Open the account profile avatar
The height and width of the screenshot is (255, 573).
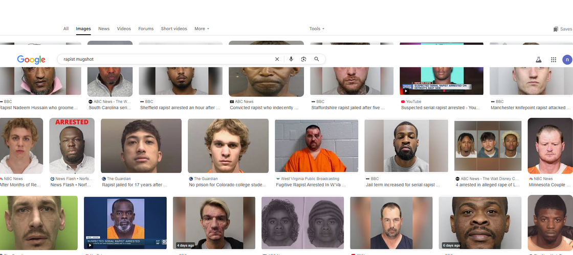point(567,60)
